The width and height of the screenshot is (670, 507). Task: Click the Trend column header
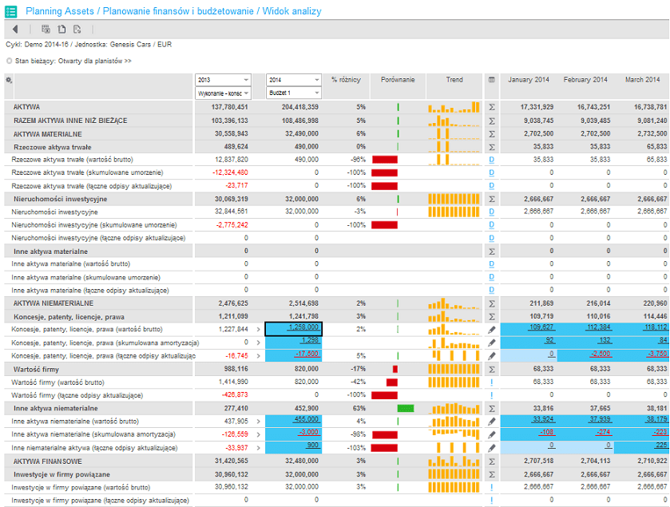pyautogui.click(x=454, y=80)
